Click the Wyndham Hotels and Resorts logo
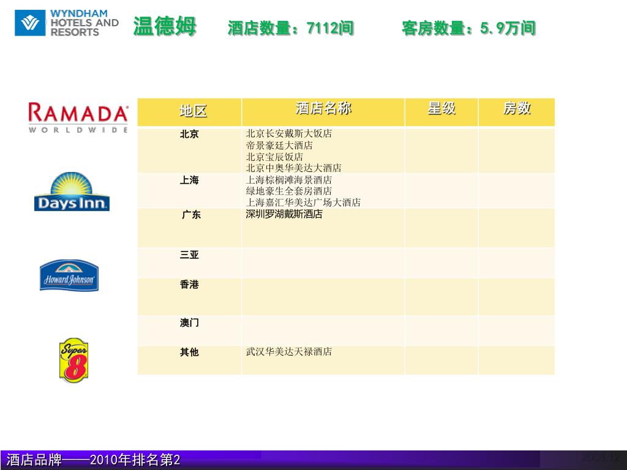The image size is (627, 470). point(67,23)
